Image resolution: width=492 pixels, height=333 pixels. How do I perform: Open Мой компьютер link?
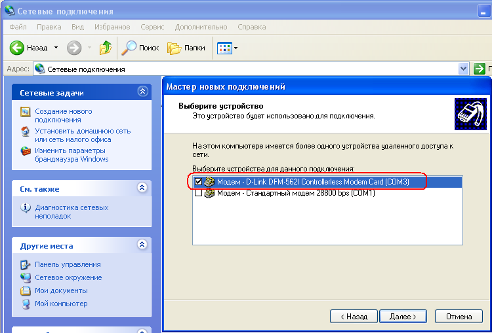point(61,304)
